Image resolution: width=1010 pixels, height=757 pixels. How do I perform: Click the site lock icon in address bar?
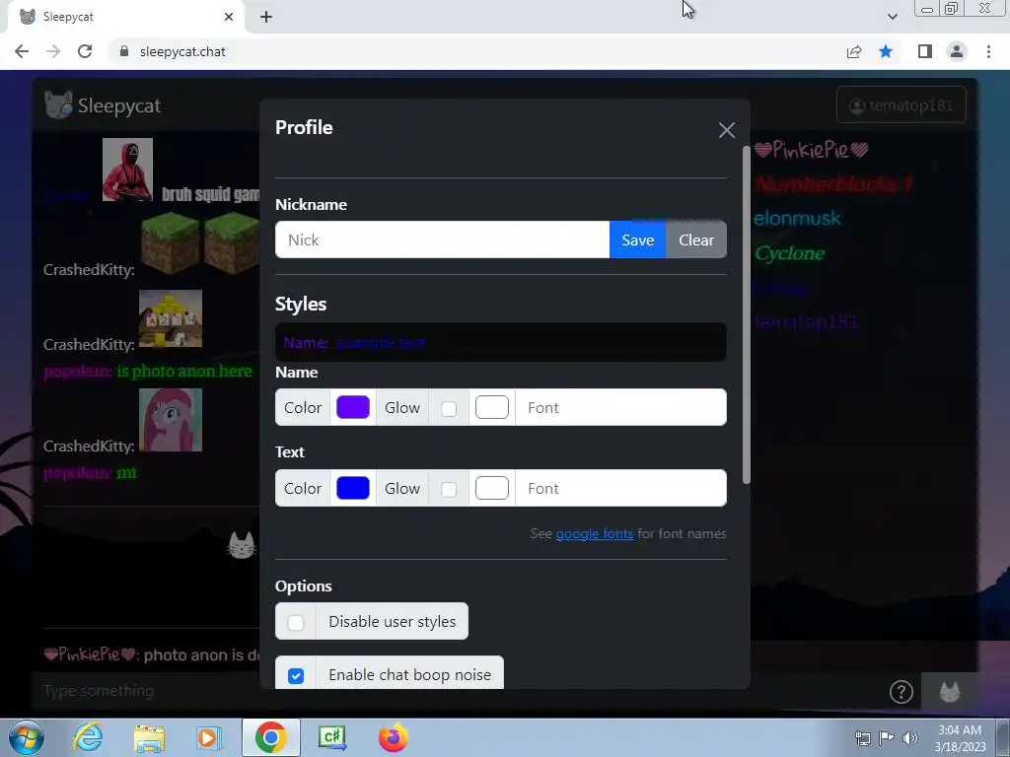pyautogui.click(x=124, y=51)
